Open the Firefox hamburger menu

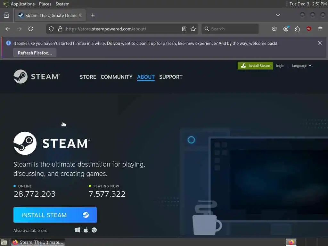320,29
